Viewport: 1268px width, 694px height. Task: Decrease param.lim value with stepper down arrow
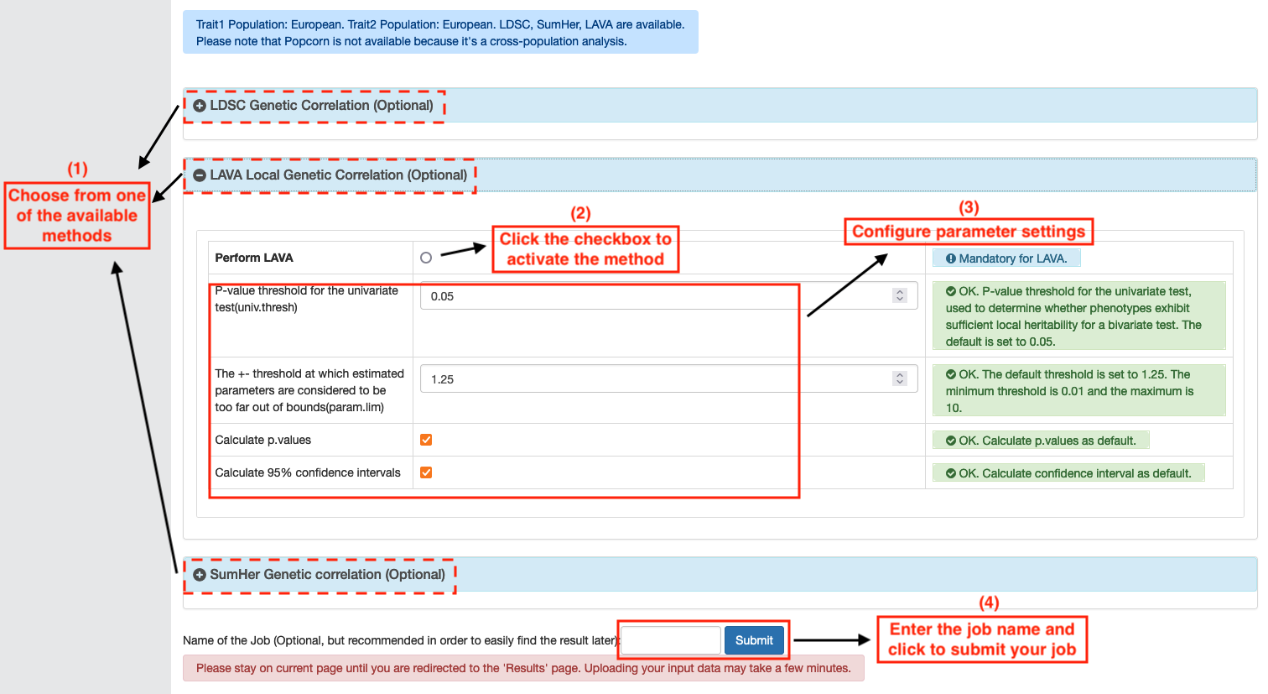coord(900,383)
